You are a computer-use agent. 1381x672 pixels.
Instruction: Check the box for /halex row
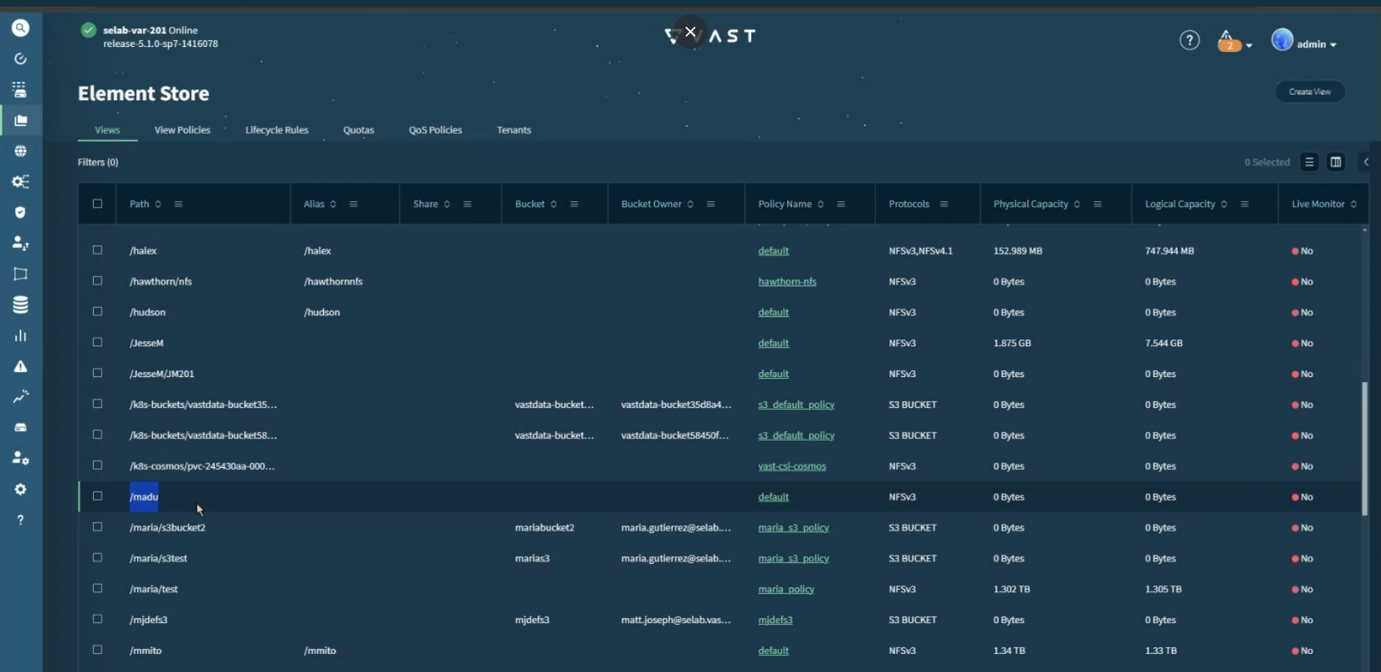(x=97, y=249)
